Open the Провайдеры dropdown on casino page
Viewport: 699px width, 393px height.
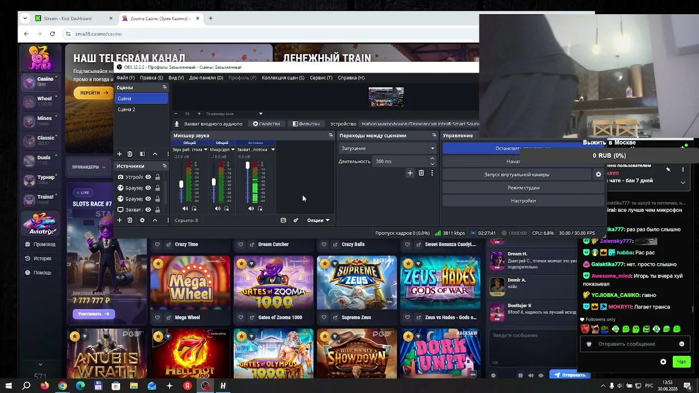(88, 167)
